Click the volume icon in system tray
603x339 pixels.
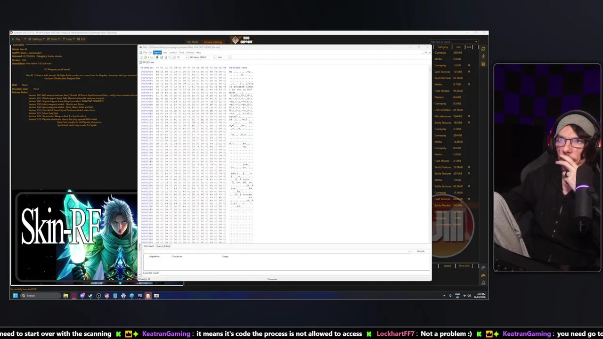(469, 296)
